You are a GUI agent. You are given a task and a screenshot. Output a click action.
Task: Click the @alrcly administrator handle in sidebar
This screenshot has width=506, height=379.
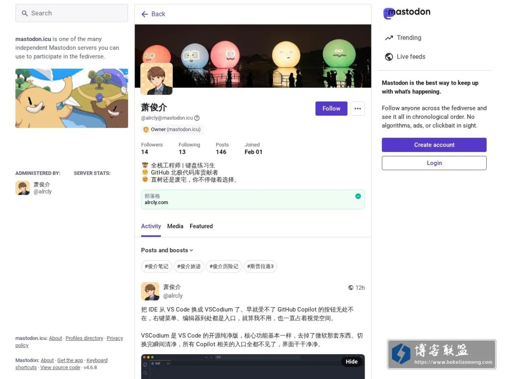point(43,192)
